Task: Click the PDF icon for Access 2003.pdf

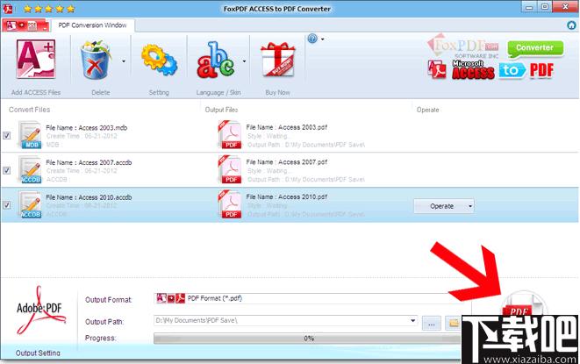Action: 229,135
